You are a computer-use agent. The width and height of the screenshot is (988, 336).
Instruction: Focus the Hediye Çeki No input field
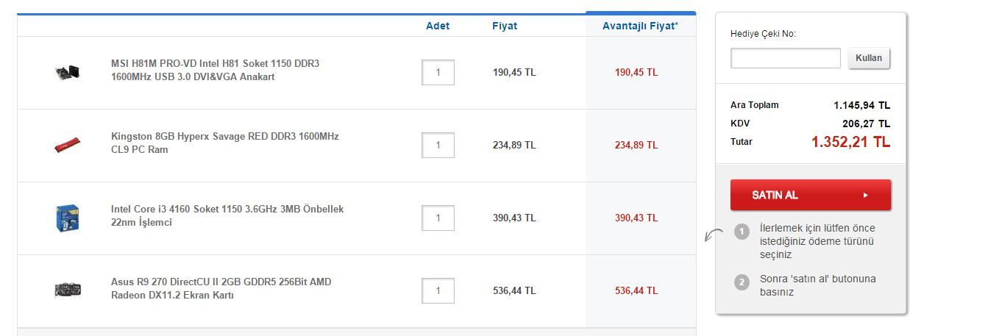pyautogui.click(x=785, y=58)
